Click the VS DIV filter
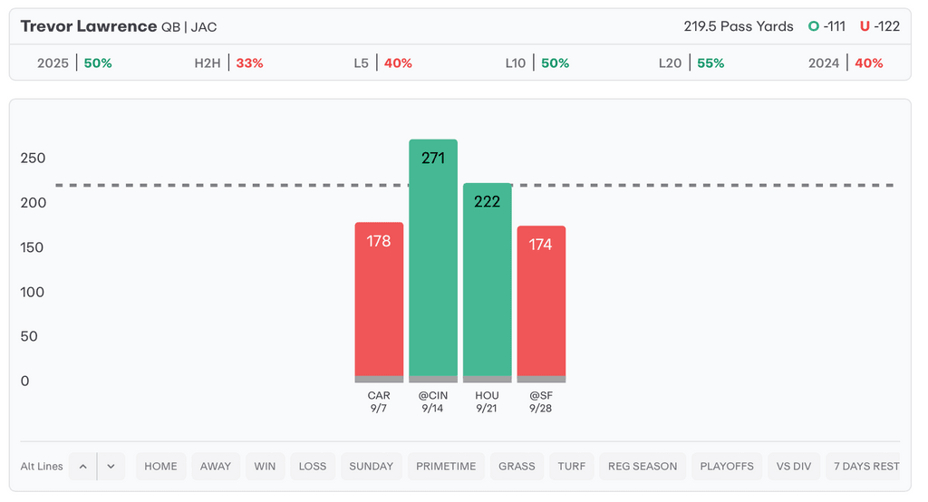This screenshot has width=928, height=502. (794, 467)
